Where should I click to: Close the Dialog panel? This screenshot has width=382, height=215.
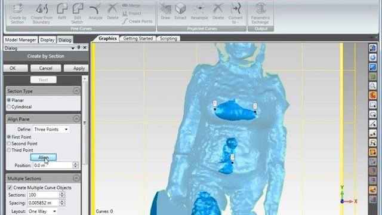(85, 48)
